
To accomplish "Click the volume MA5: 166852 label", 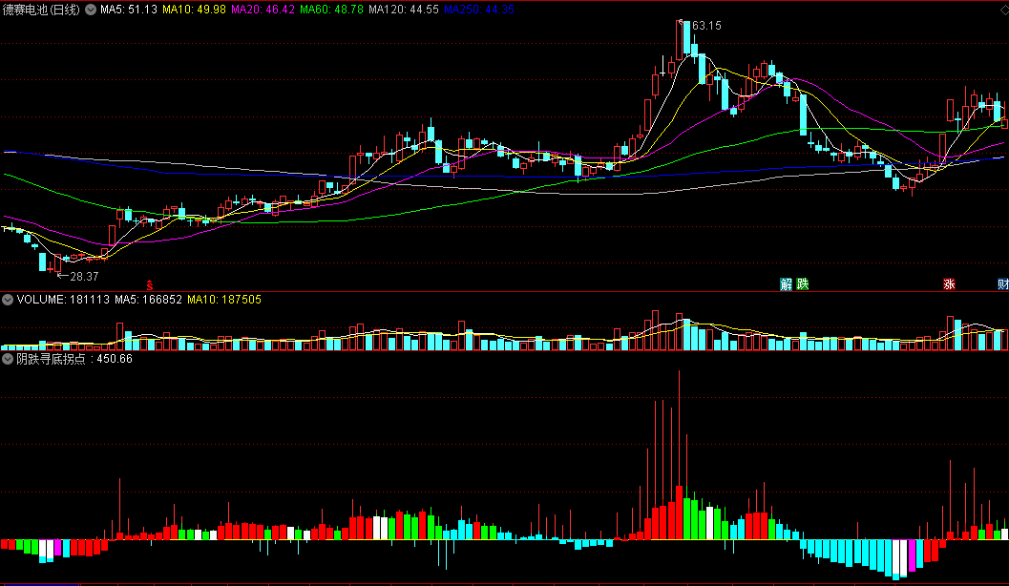I will pos(148,300).
